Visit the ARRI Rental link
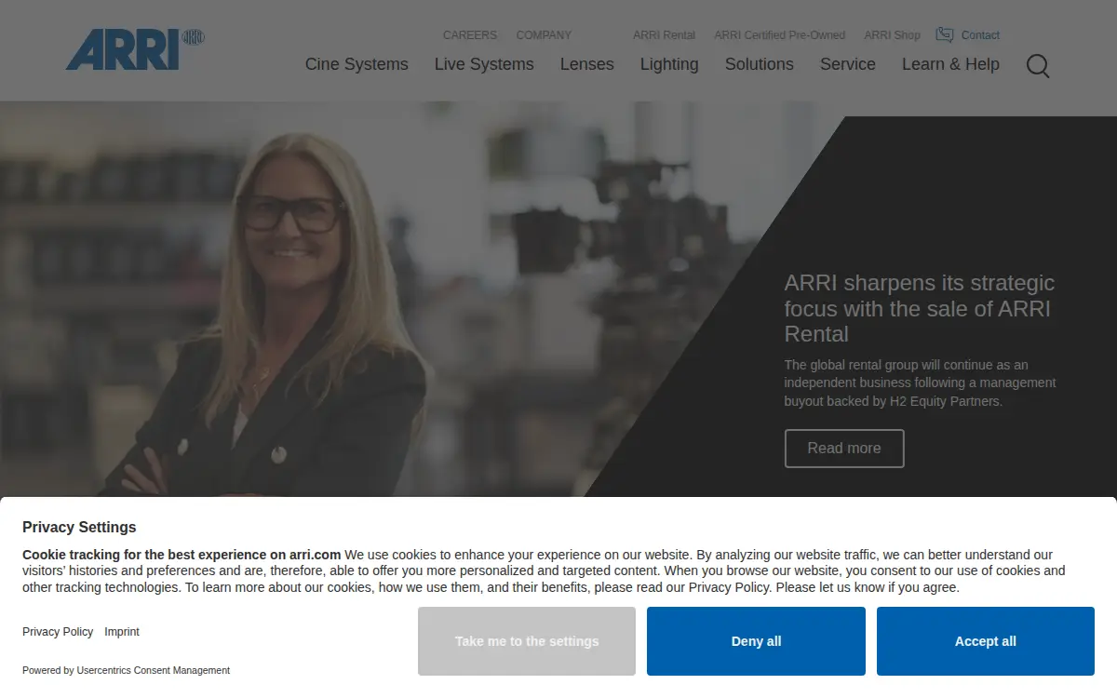 665,35
